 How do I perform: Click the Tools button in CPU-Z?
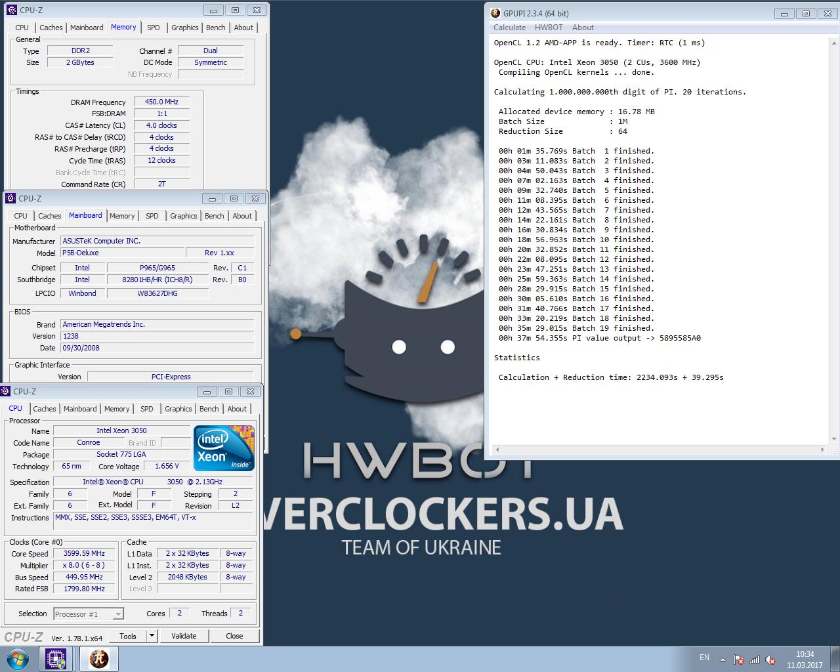128,636
